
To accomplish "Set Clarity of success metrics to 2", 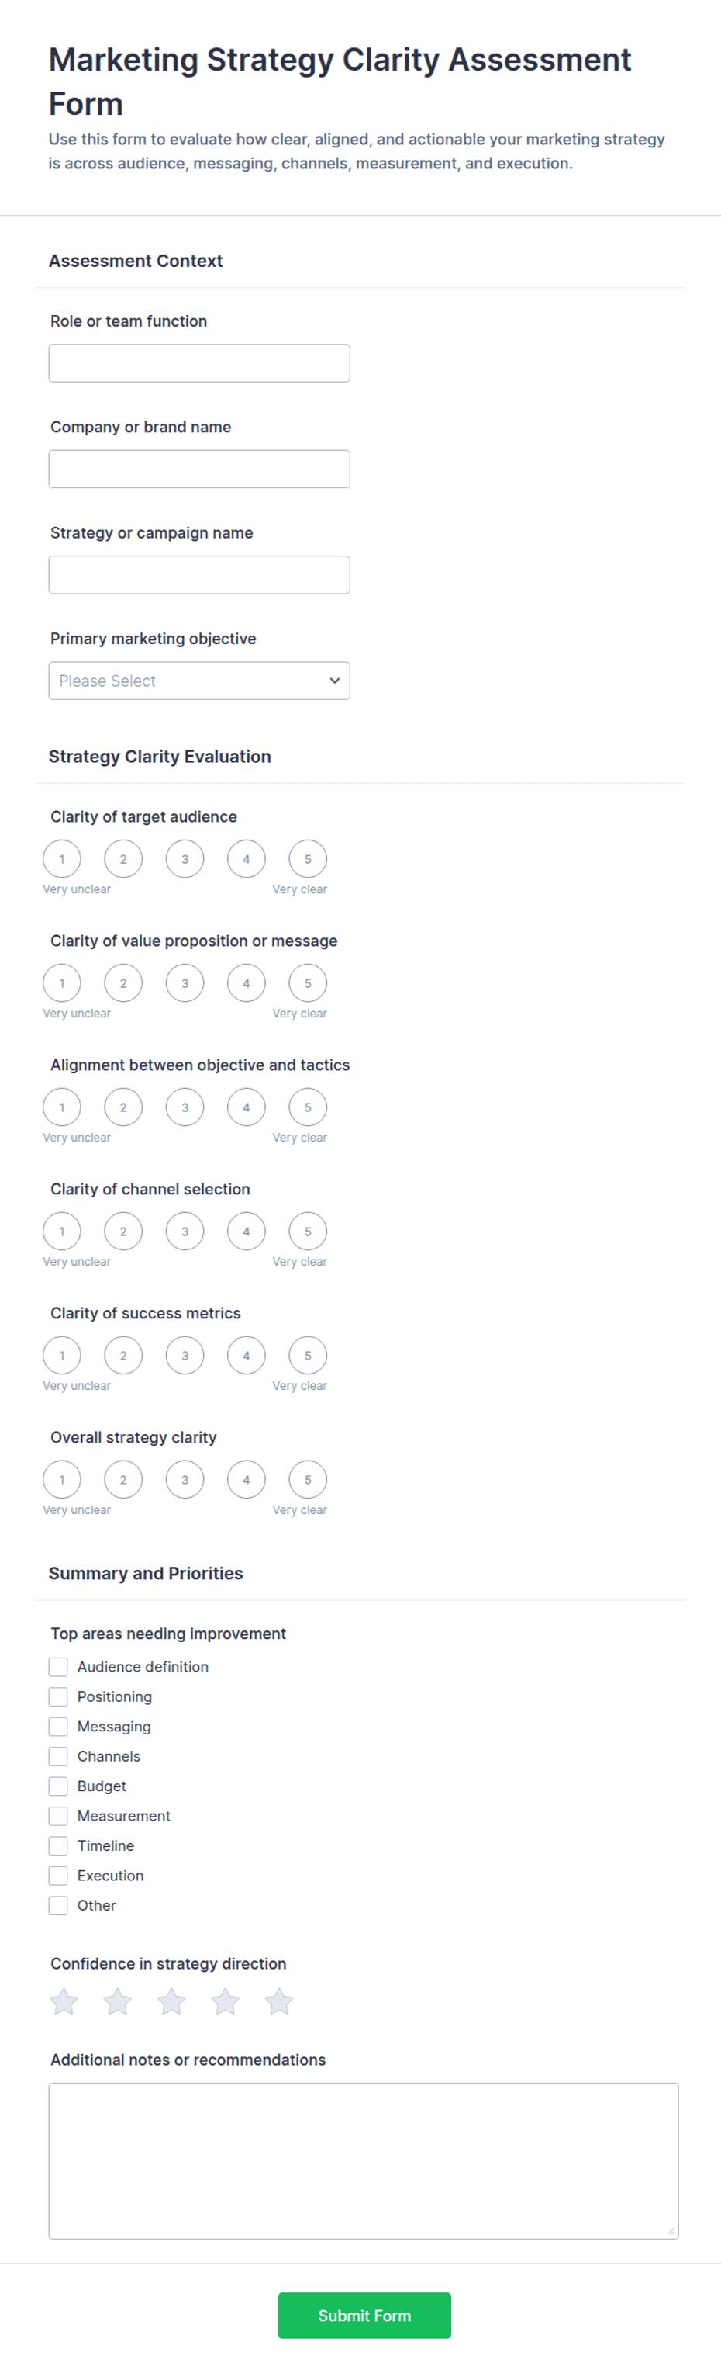I will [123, 1356].
